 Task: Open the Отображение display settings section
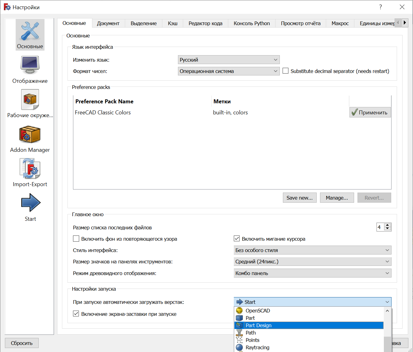tap(30, 70)
